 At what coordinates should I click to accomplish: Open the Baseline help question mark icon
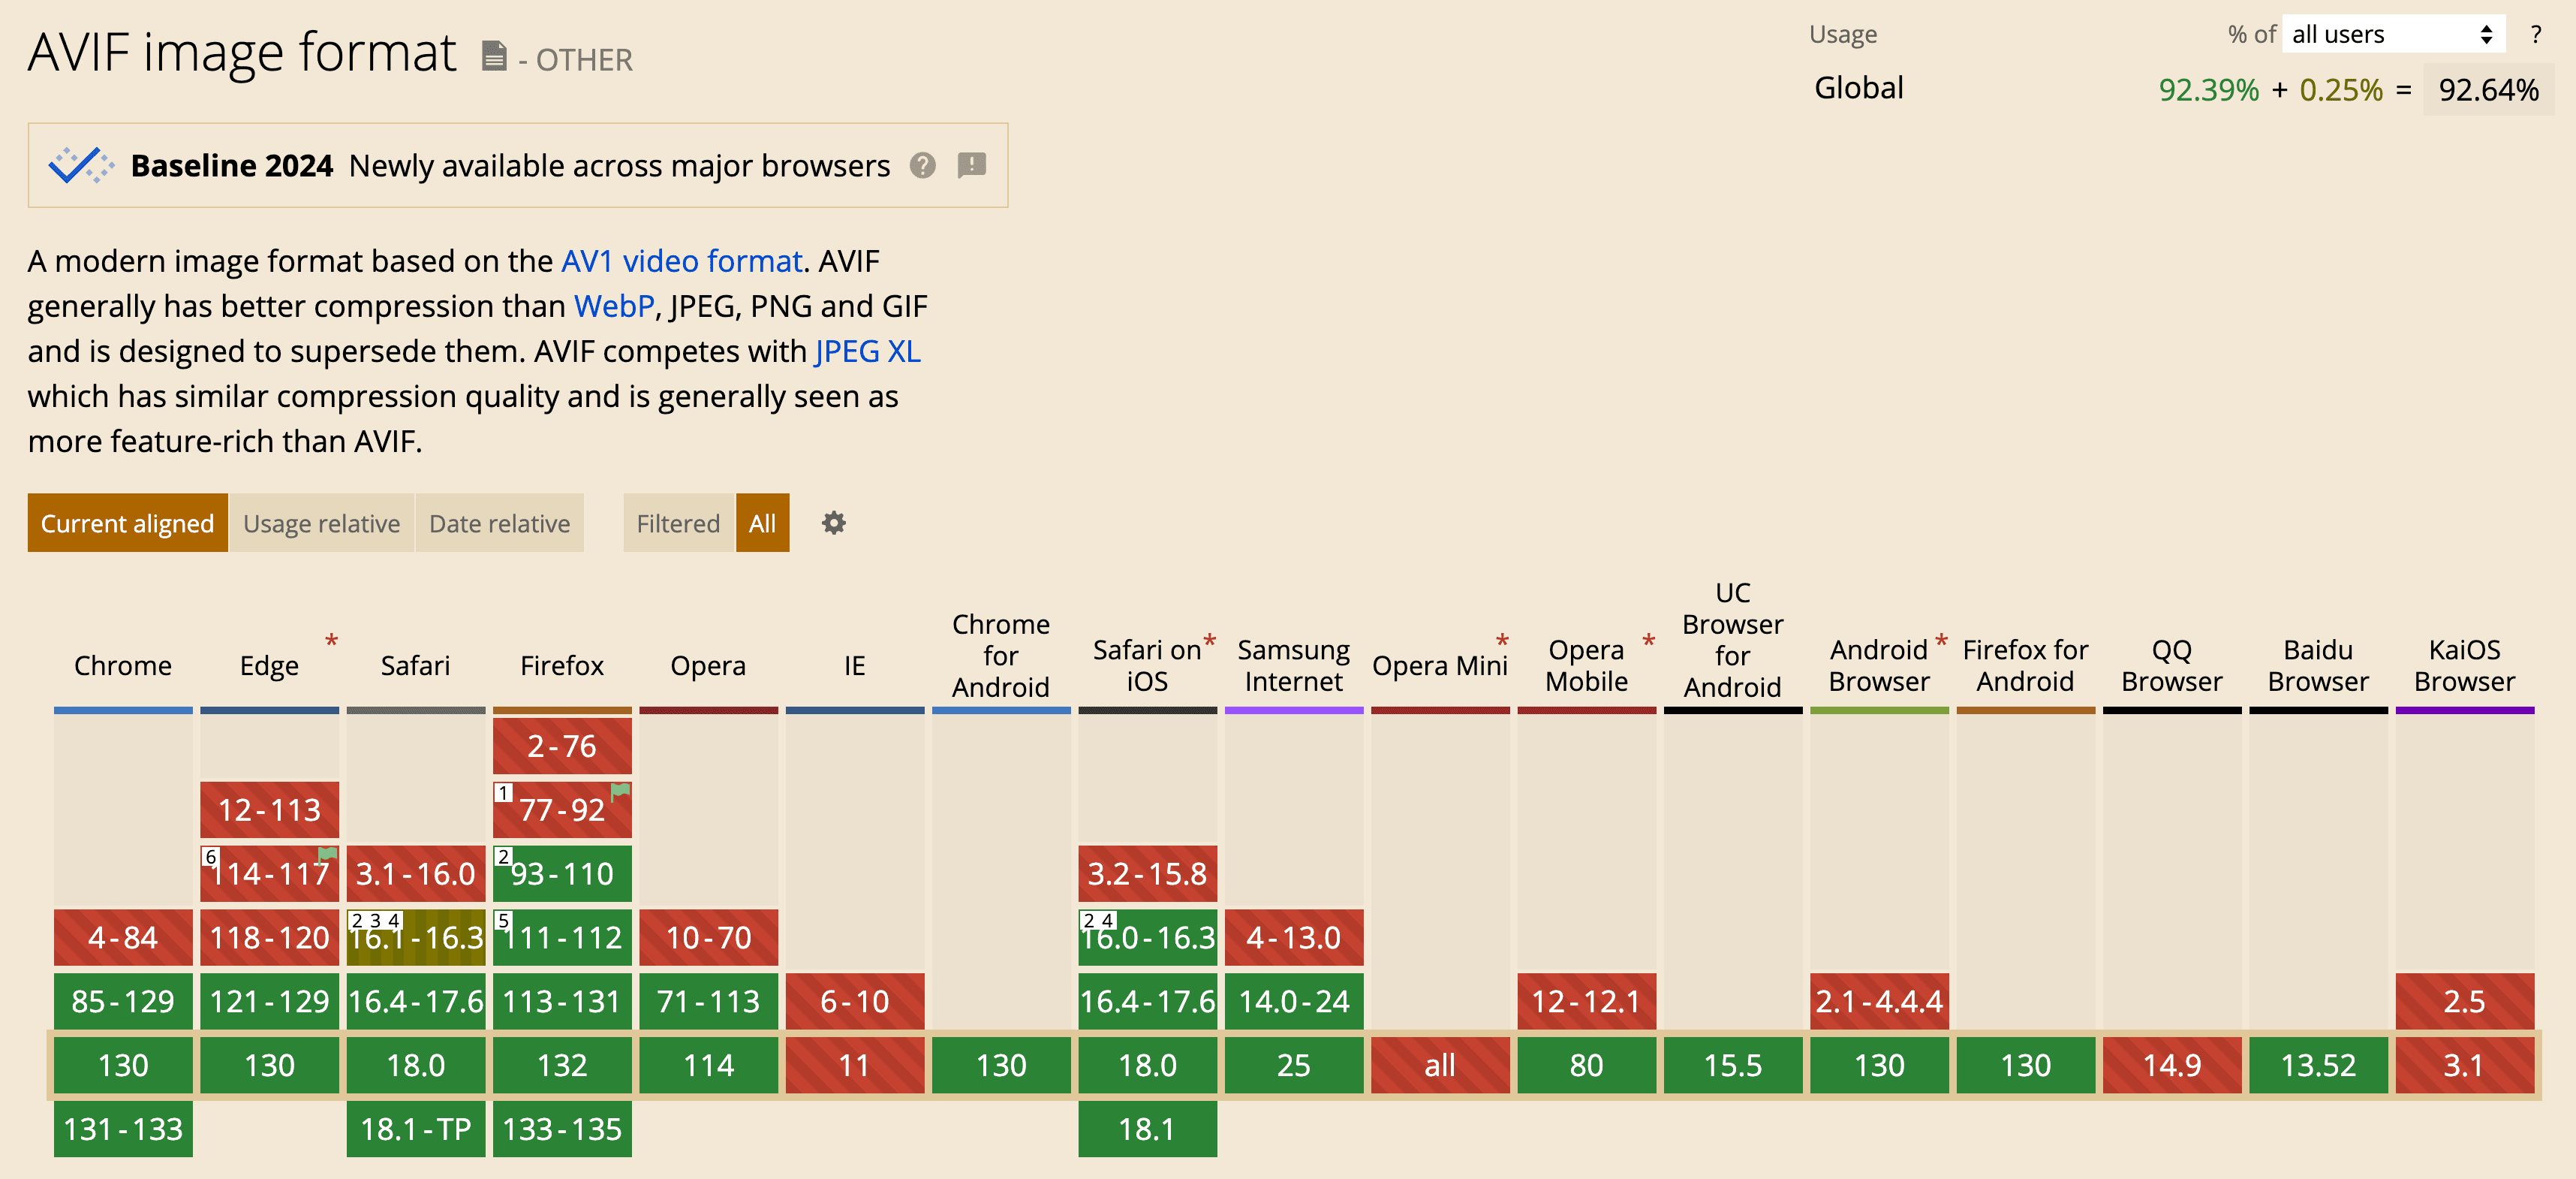point(922,165)
